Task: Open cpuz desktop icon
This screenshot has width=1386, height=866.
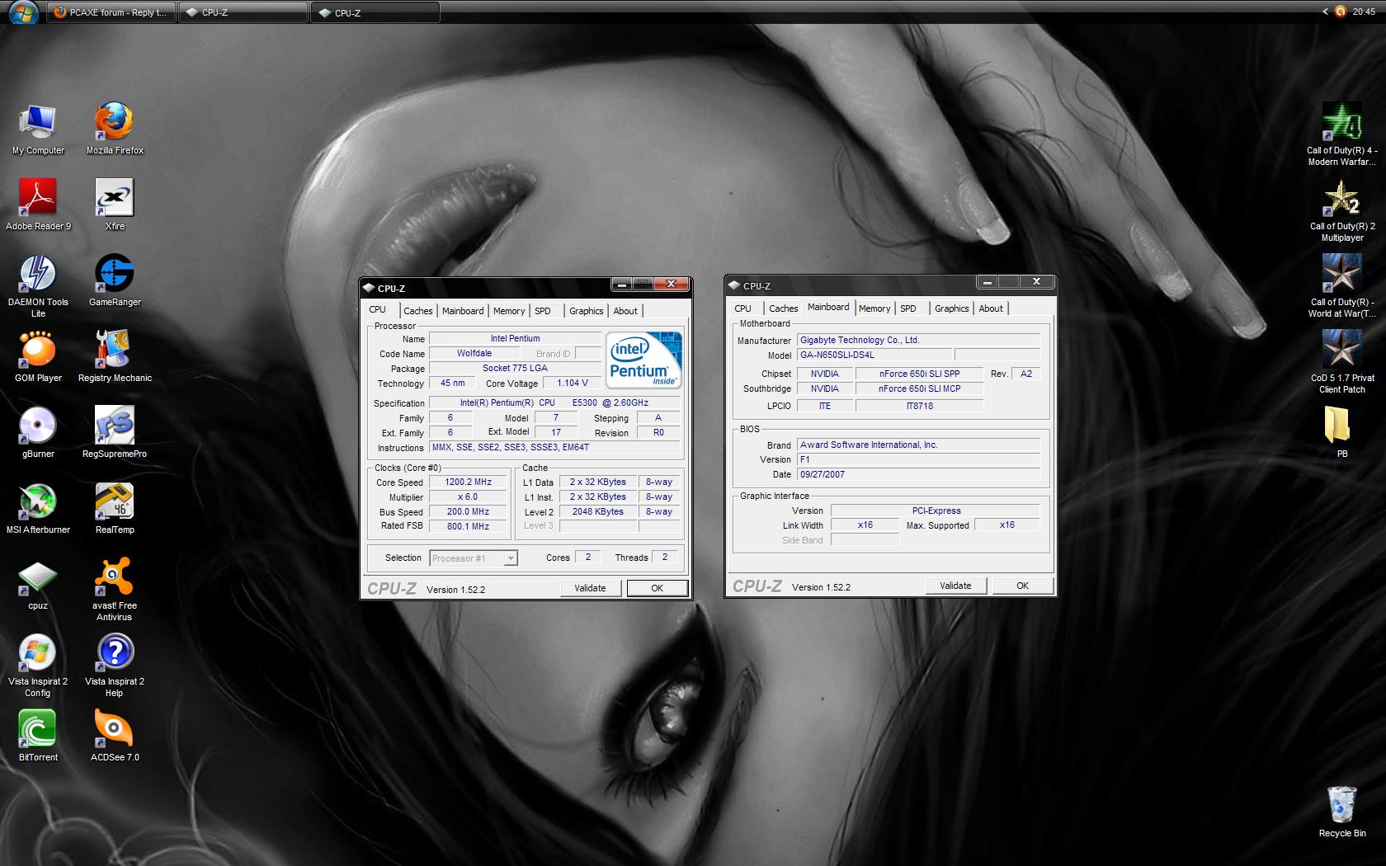Action: click(38, 586)
